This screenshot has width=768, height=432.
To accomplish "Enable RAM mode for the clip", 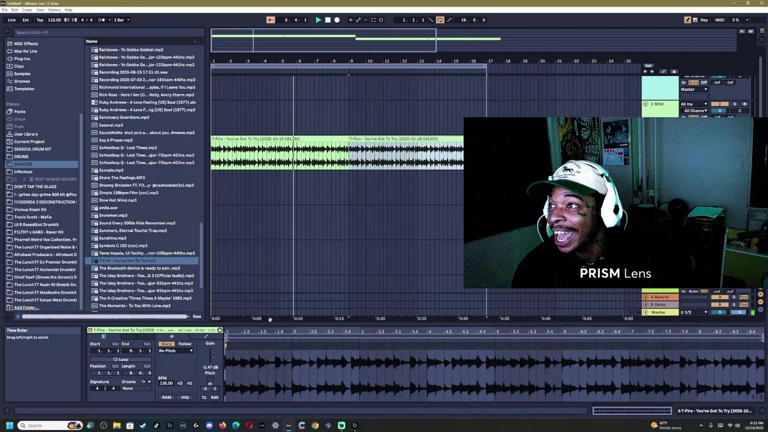I will tap(166, 397).
